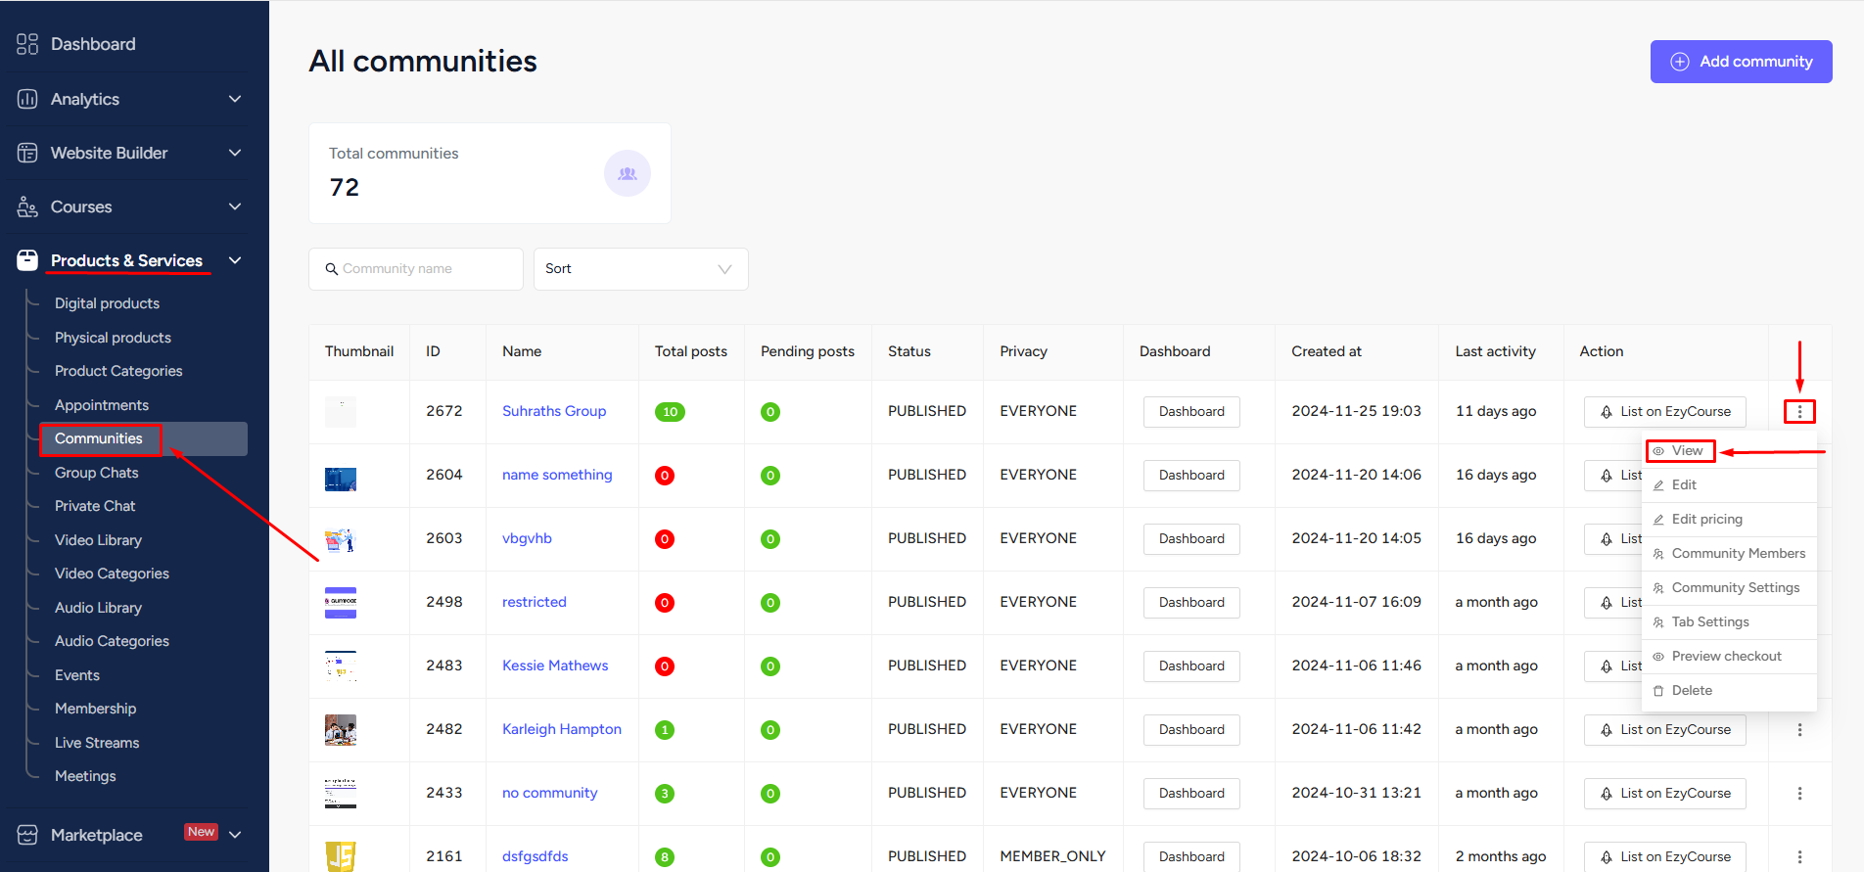
Task: Open Product Categories in sidebar
Action: tap(118, 371)
